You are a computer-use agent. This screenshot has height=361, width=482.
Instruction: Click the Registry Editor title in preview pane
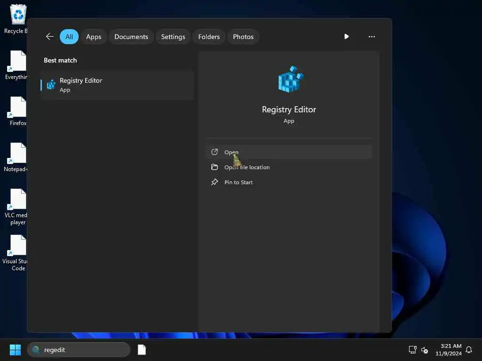pyautogui.click(x=289, y=110)
